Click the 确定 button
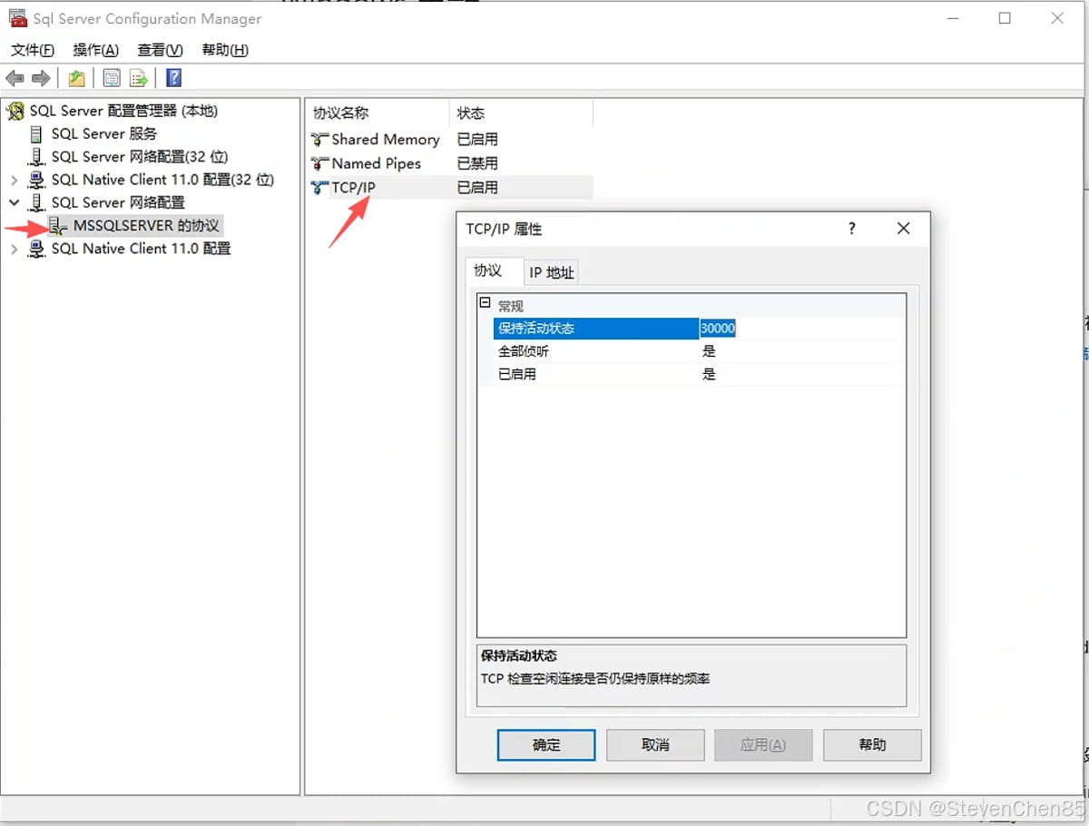Screen dimensions: 1089x826 546,744
